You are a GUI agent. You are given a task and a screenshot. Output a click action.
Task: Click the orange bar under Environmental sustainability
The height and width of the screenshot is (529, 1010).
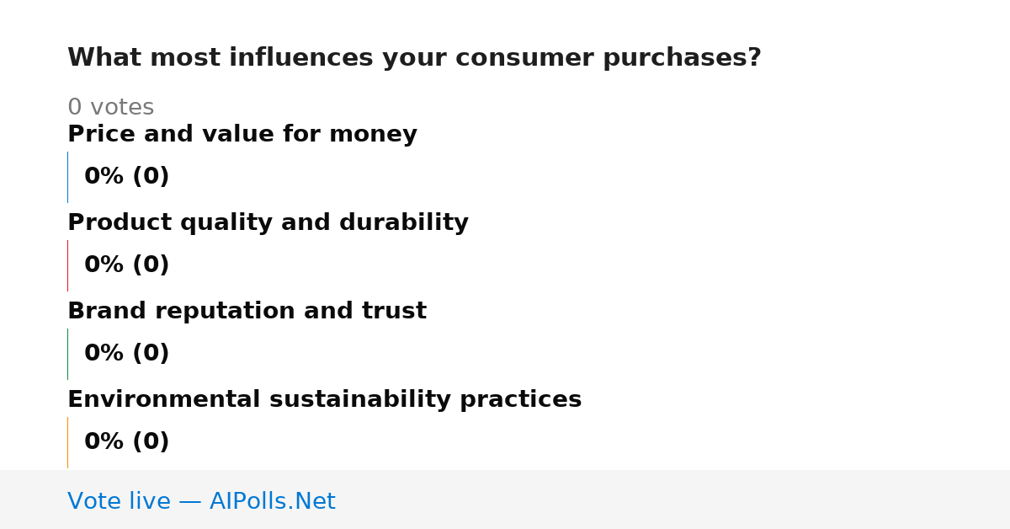click(x=68, y=442)
